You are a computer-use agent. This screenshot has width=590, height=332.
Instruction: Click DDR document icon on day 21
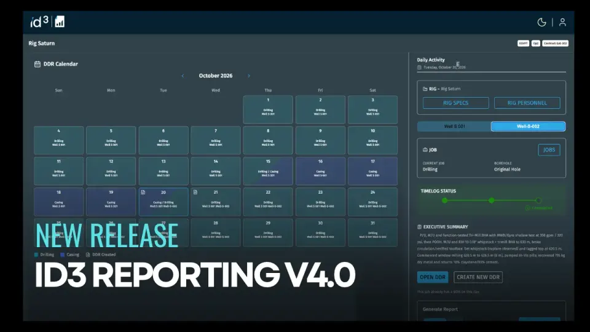coord(195,192)
